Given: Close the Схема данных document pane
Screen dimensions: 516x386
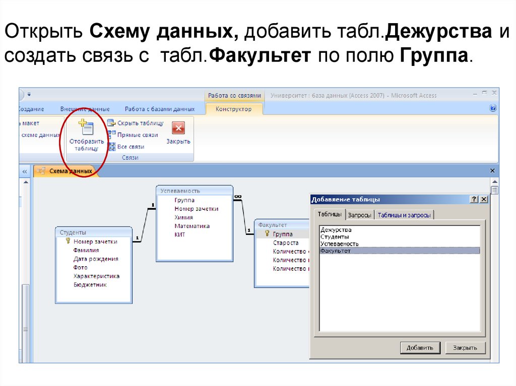Looking at the screenshot, I should [493, 171].
